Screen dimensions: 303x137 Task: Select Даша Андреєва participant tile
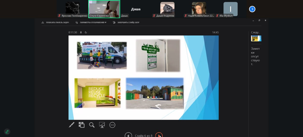point(167,9)
